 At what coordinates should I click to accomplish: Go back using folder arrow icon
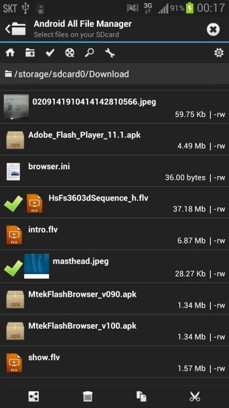pos(16,29)
